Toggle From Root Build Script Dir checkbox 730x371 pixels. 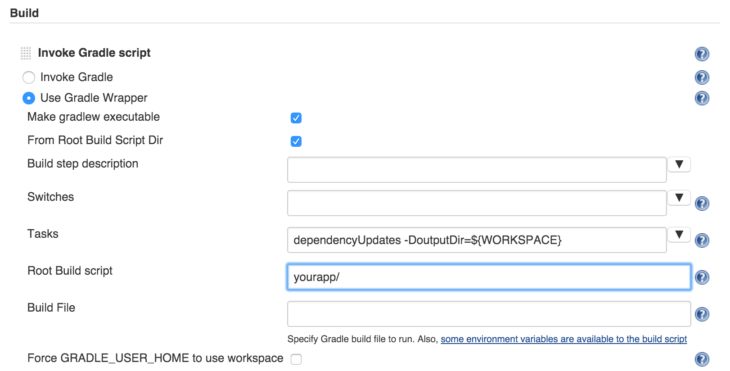pos(296,141)
